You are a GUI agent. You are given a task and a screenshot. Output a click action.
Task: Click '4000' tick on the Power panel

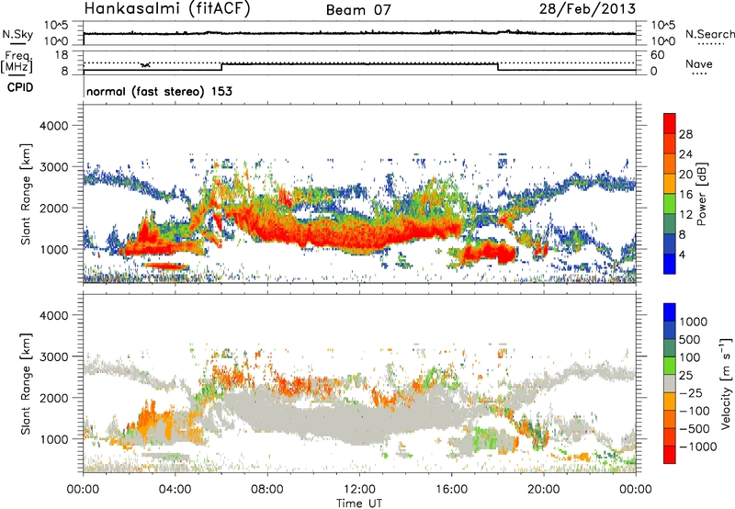coord(53,126)
